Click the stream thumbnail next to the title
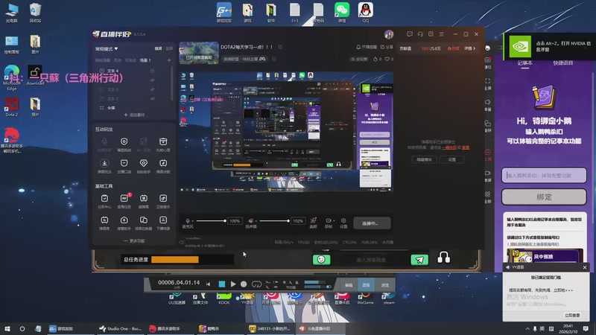Screen dimensions: 596x335 [199, 53]
